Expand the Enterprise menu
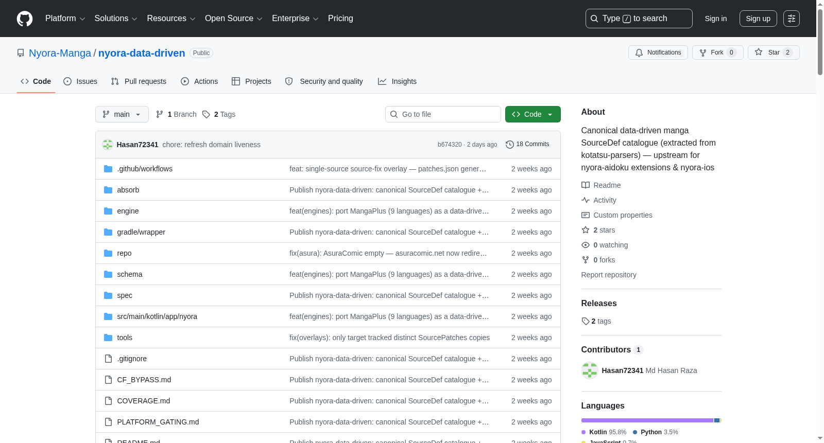Image resolution: width=824 pixels, height=443 pixels. tap(295, 19)
